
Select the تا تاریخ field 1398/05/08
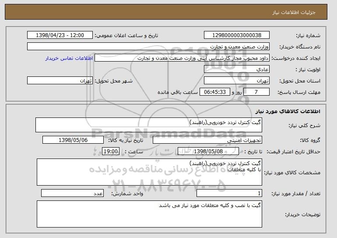coord(208,152)
